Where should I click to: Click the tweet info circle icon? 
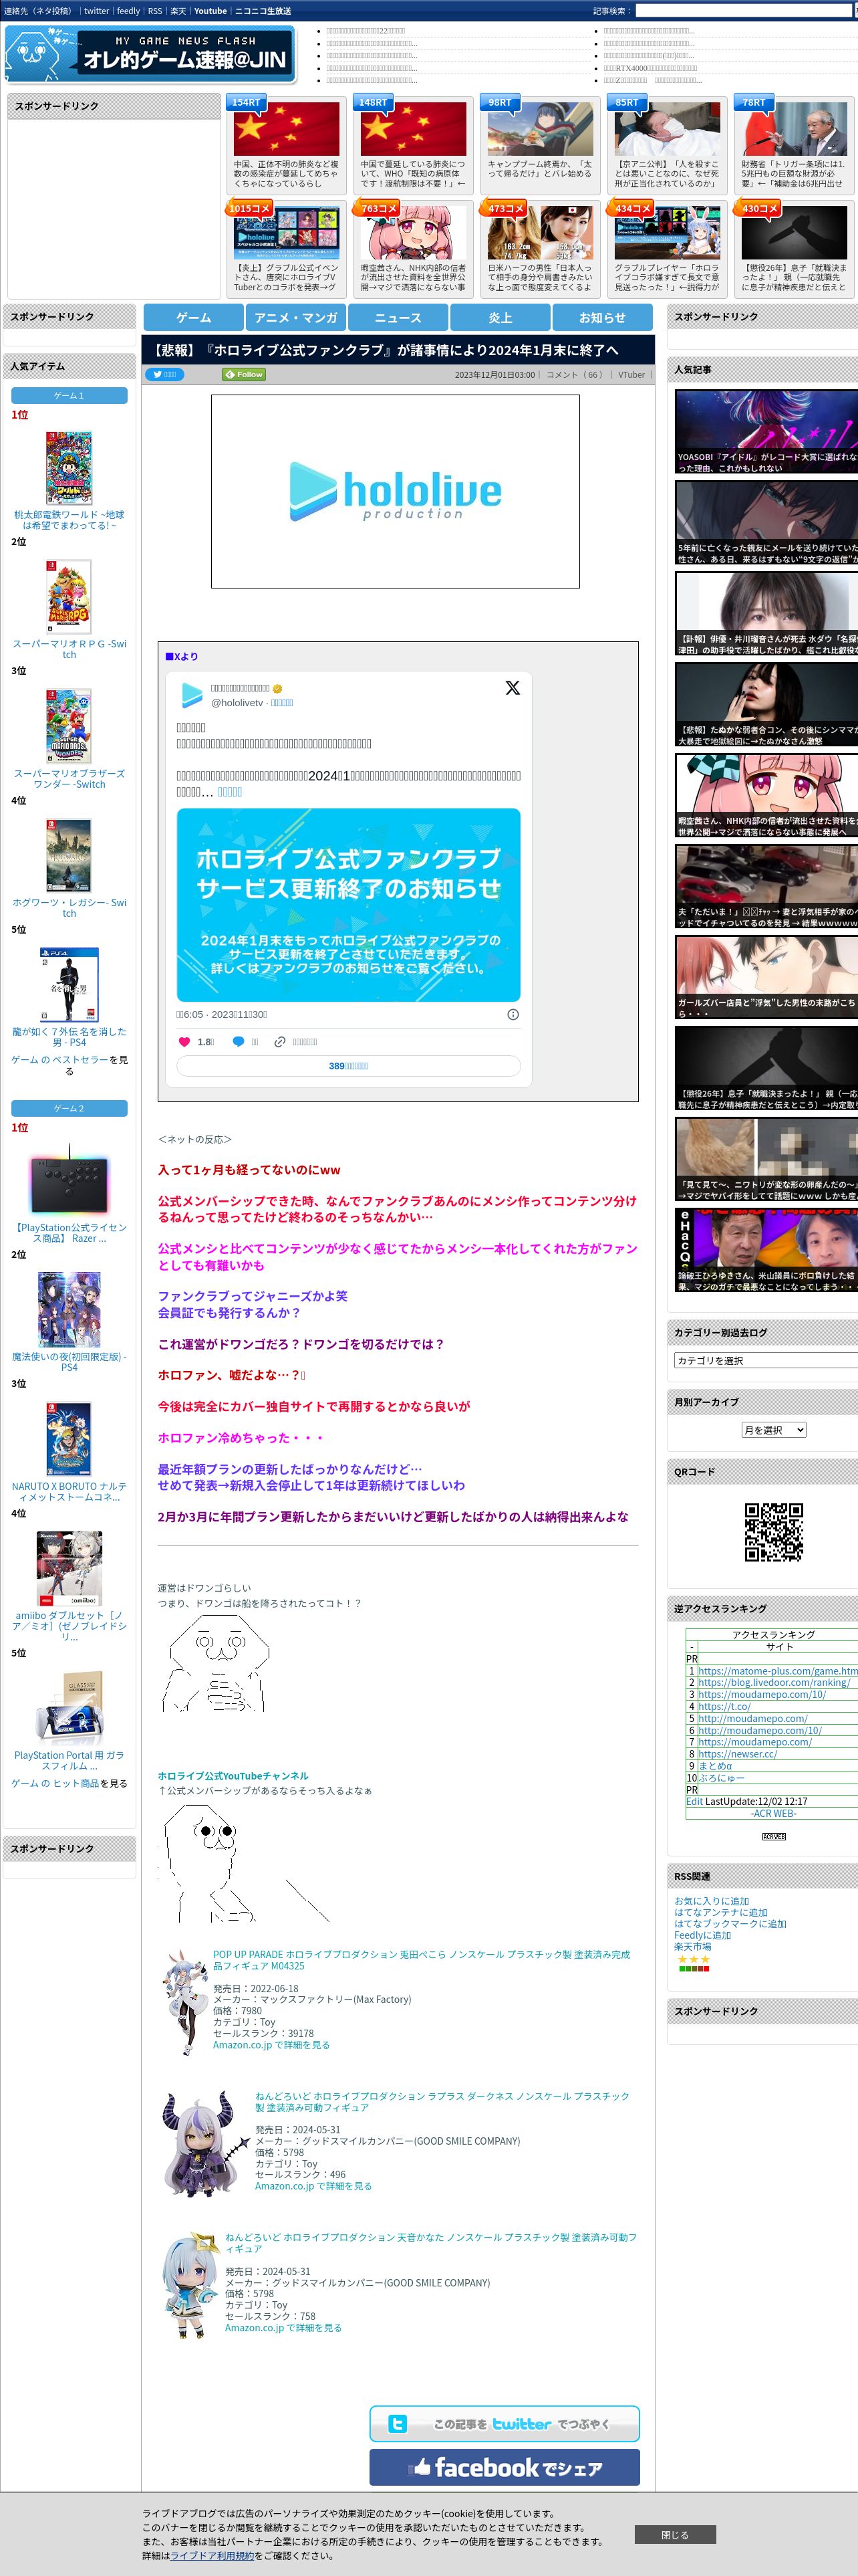(513, 1014)
